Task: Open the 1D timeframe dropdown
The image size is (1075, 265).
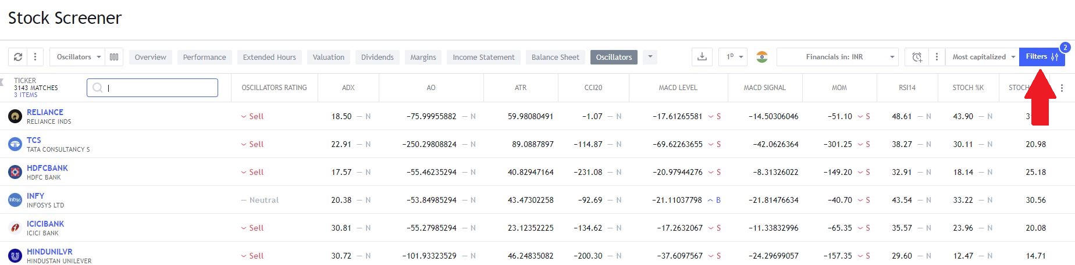Action: 733,57
